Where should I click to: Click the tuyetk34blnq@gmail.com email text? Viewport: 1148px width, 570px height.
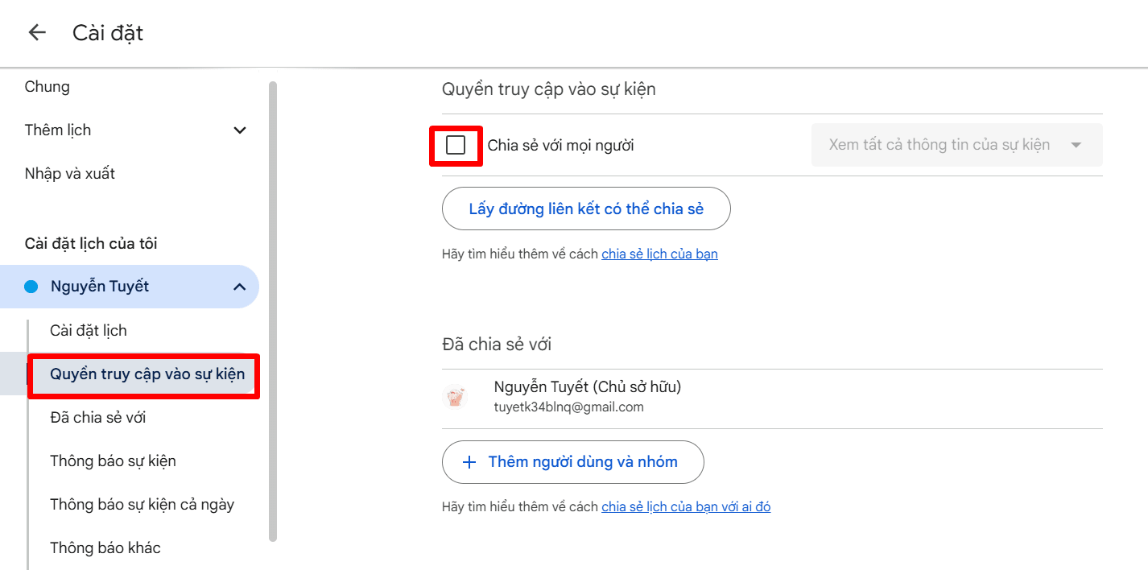coord(569,407)
